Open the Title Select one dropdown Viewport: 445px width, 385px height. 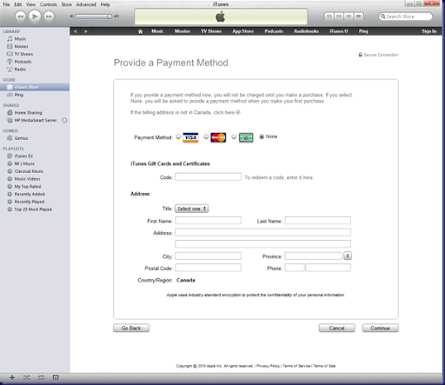coord(191,209)
